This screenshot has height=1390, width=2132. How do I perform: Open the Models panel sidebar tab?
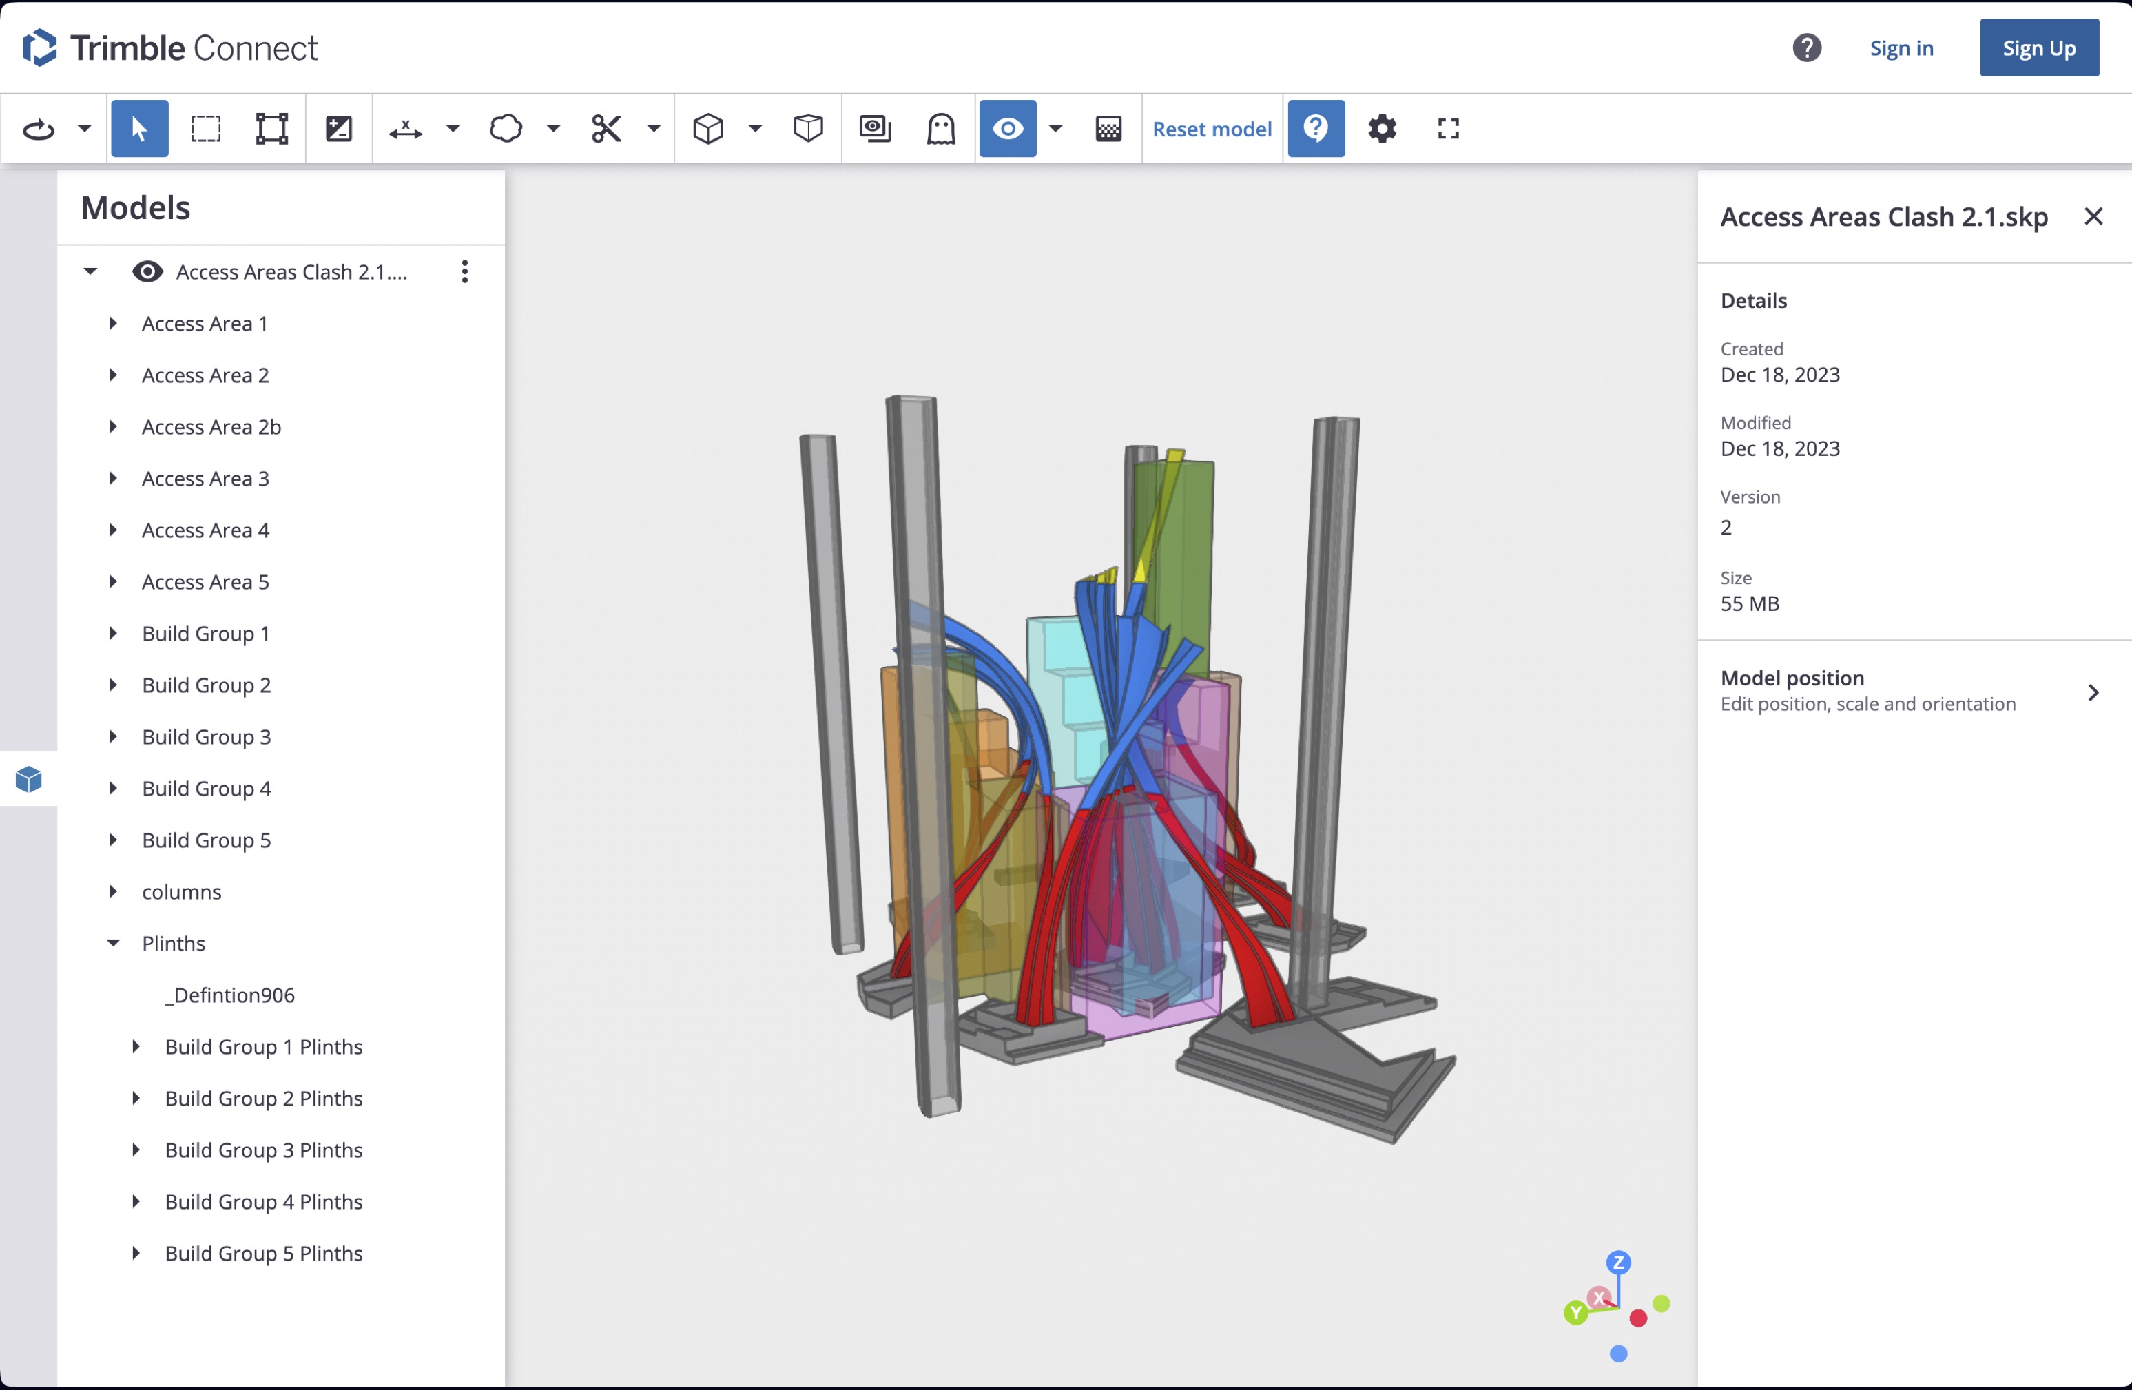tap(28, 778)
